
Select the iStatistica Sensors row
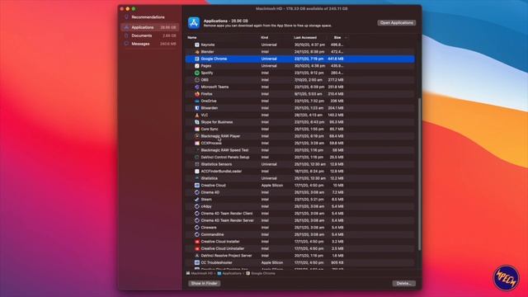click(299, 164)
